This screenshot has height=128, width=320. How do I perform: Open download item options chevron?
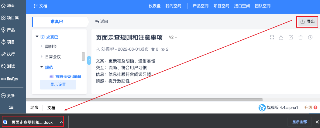tap(61, 122)
